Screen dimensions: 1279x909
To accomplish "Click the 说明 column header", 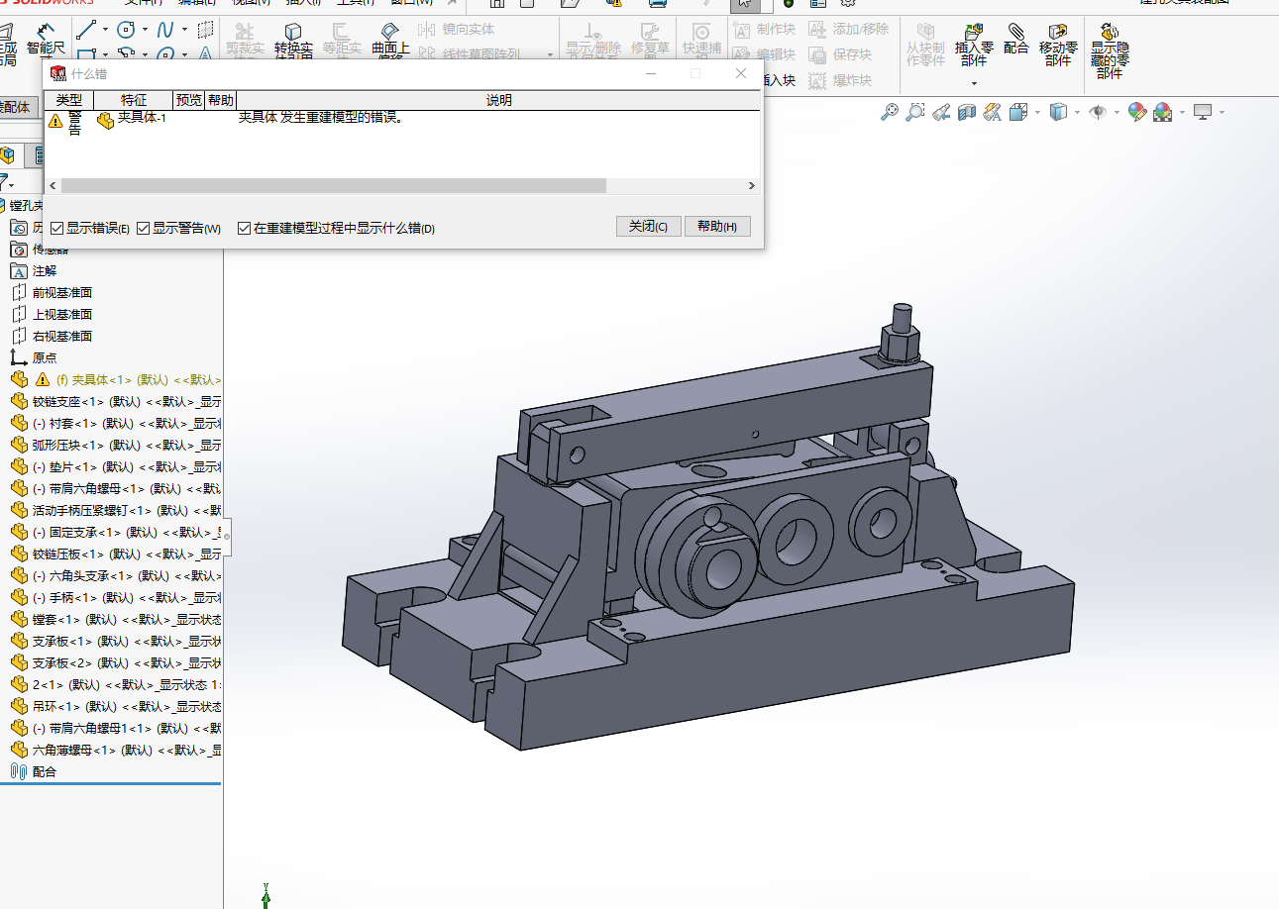I will pyautogui.click(x=498, y=100).
